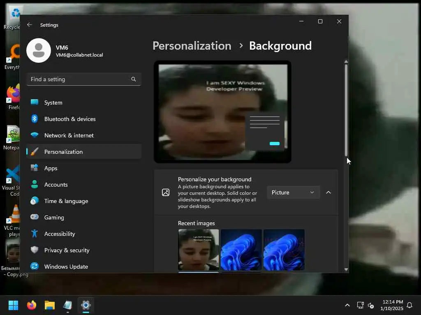Open Bluetooth & devices icon
421x315 pixels.
click(35, 119)
